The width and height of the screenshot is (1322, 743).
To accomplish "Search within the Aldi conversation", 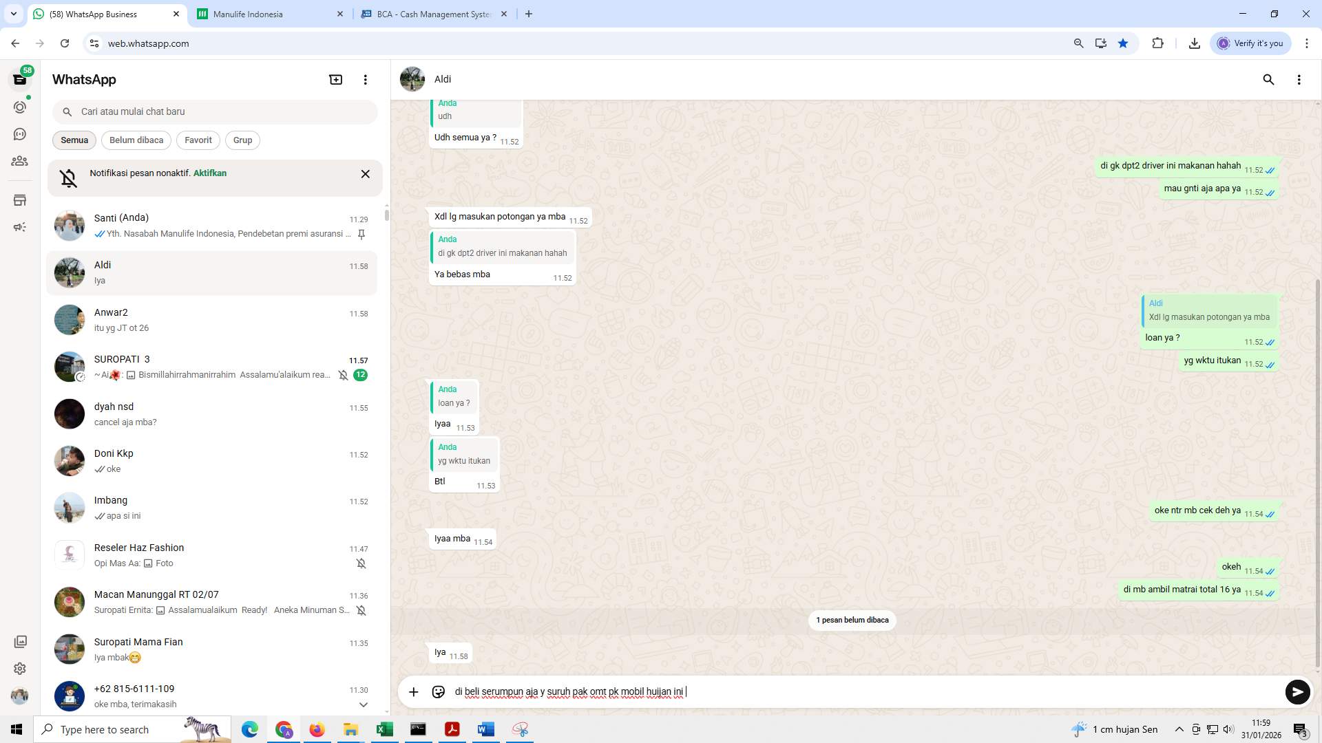I will click(1268, 80).
